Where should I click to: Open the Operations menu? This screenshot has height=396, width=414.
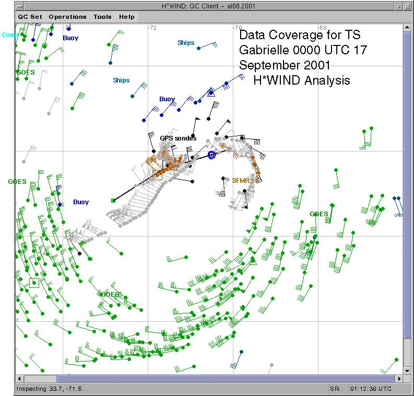(67, 17)
